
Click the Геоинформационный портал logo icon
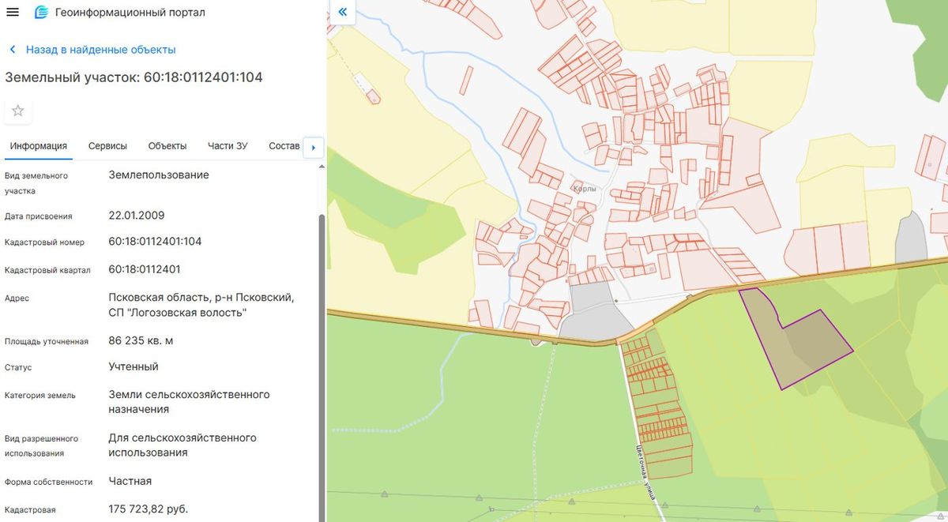point(41,13)
